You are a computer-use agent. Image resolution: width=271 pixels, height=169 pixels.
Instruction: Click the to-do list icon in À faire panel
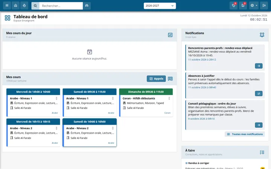click(x=262, y=152)
